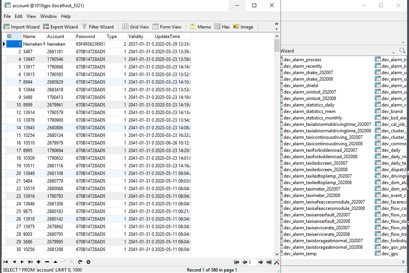Screen dimensions: 409x273
Task: Delete record with minus icon
Action: pyautogui.click(x=47, y=262)
